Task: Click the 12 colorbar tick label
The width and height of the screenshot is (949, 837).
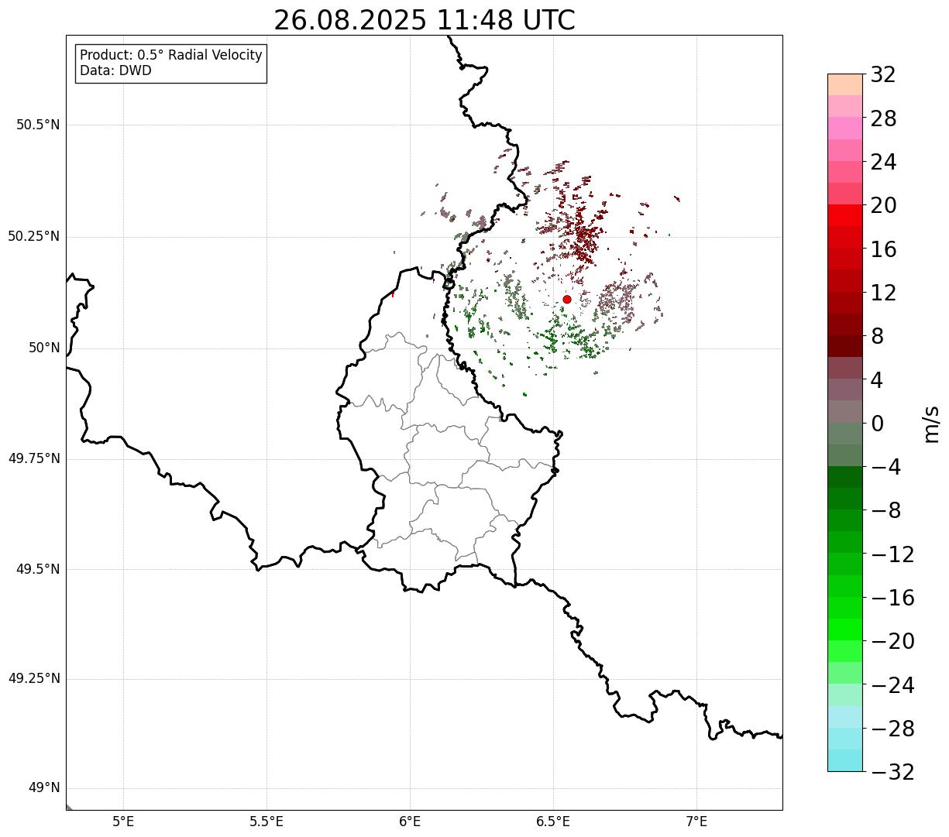Action: coord(883,293)
